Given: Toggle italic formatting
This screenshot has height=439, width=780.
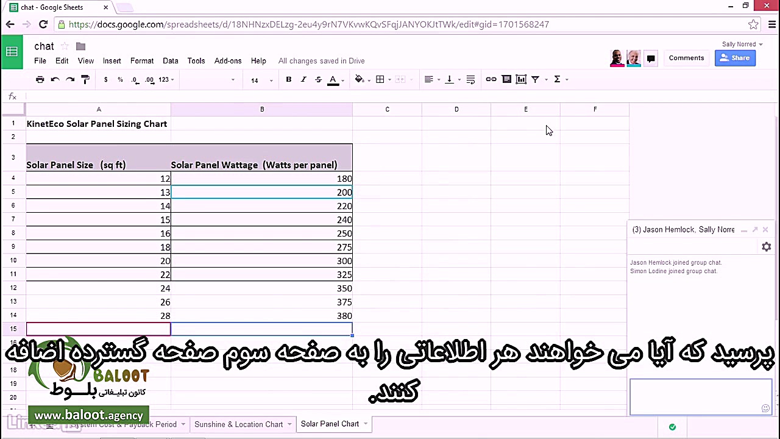Looking at the screenshot, I should [303, 79].
